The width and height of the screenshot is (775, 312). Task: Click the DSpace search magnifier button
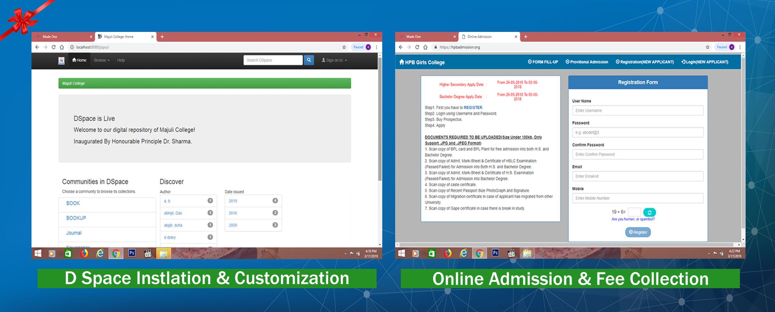point(309,60)
